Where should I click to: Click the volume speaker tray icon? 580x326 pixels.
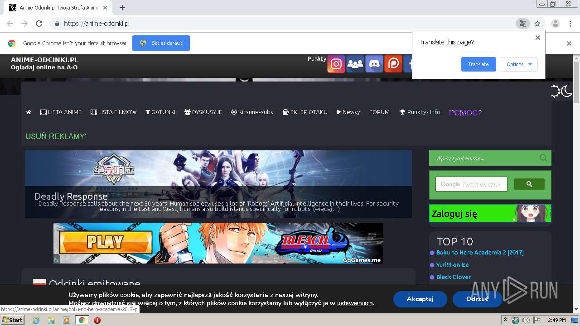tap(526, 320)
